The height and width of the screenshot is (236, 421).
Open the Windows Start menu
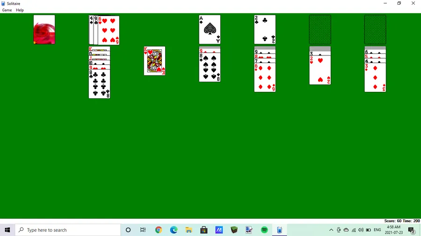(x=7, y=230)
